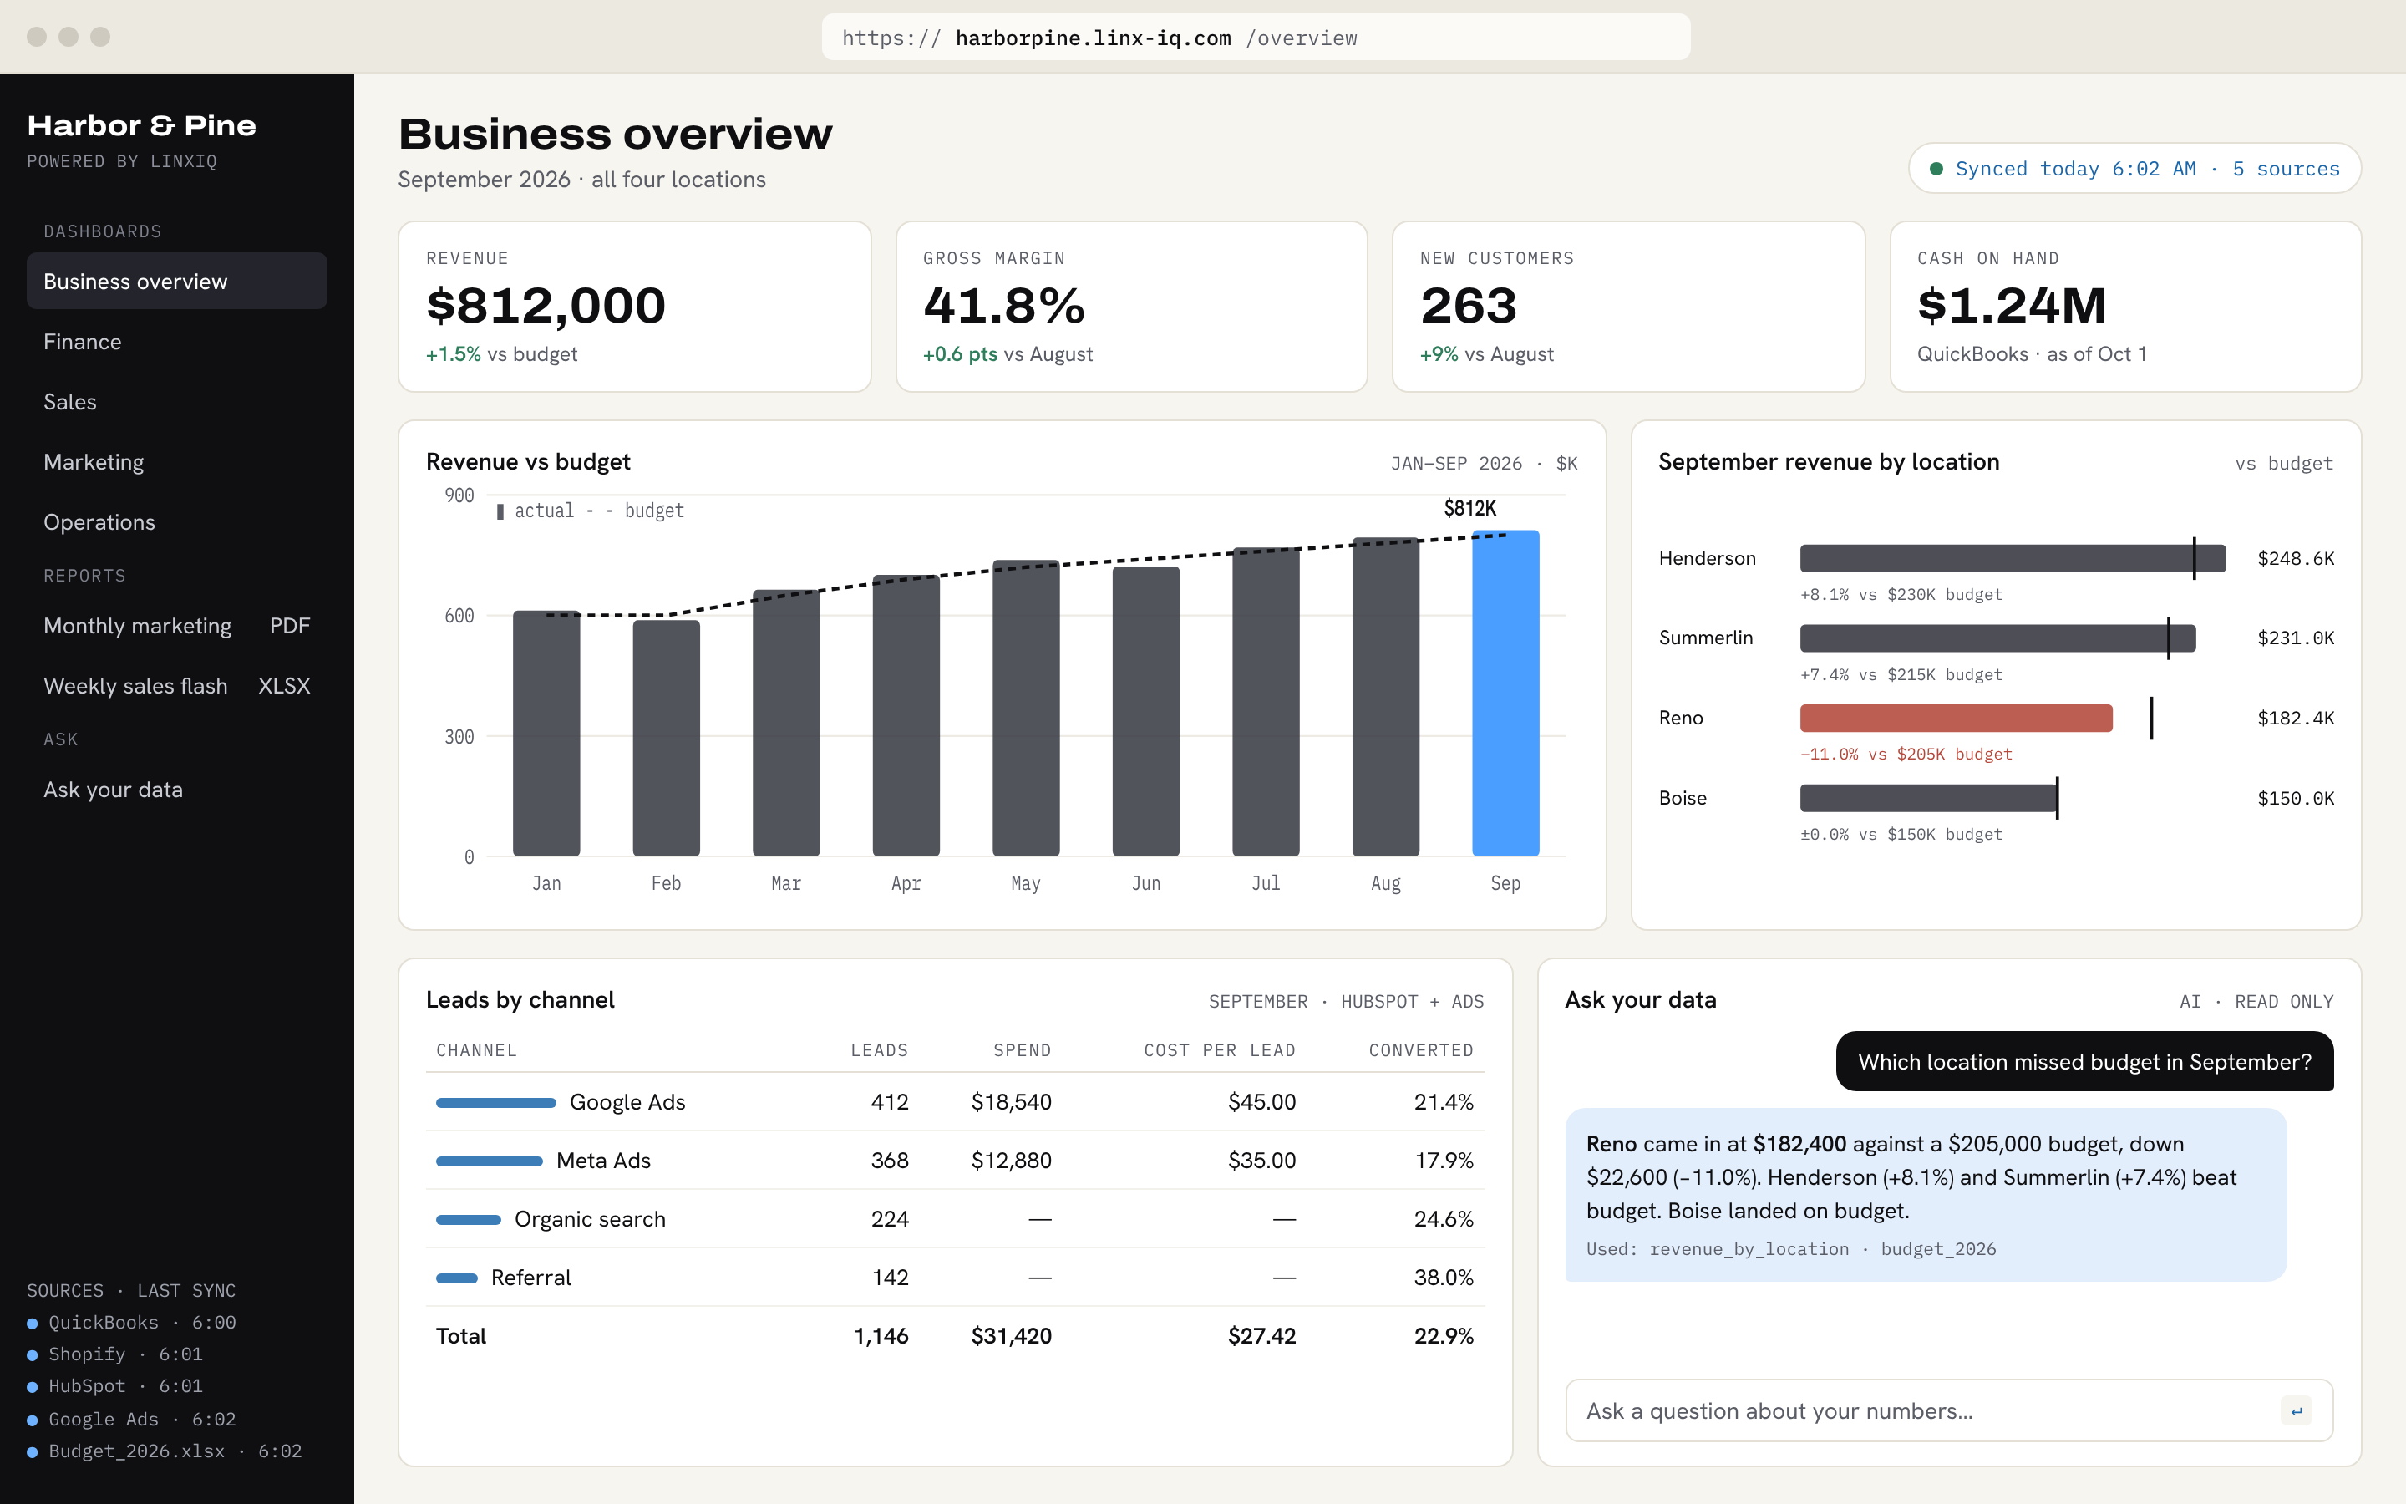Click the Organic search channel bar
This screenshot has height=1504, width=2406.
coord(469,1220)
